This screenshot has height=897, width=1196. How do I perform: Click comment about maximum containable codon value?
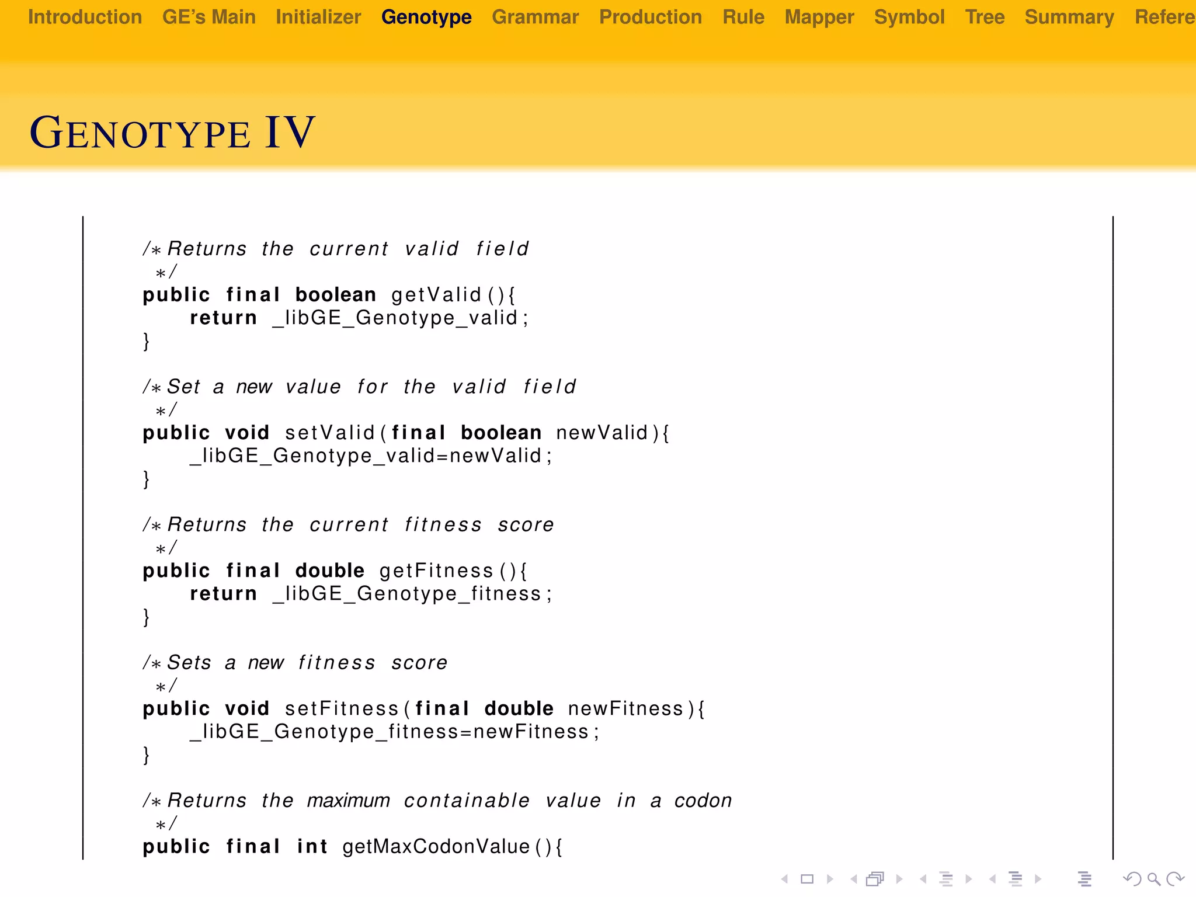point(437,800)
